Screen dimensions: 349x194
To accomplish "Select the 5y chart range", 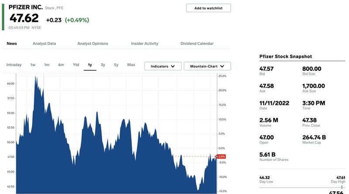I will (x=116, y=65).
